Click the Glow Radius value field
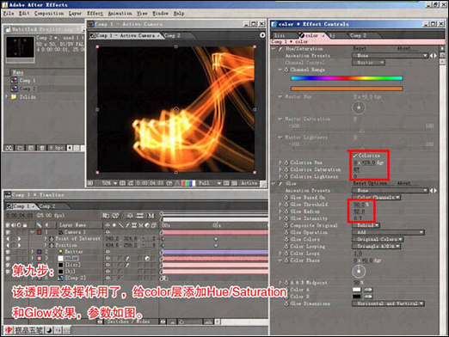 (359, 211)
